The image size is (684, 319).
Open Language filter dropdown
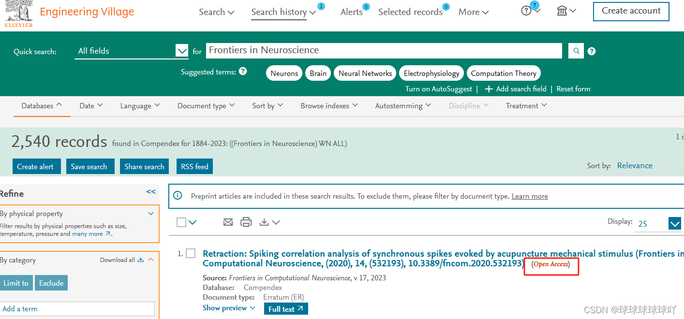click(140, 106)
